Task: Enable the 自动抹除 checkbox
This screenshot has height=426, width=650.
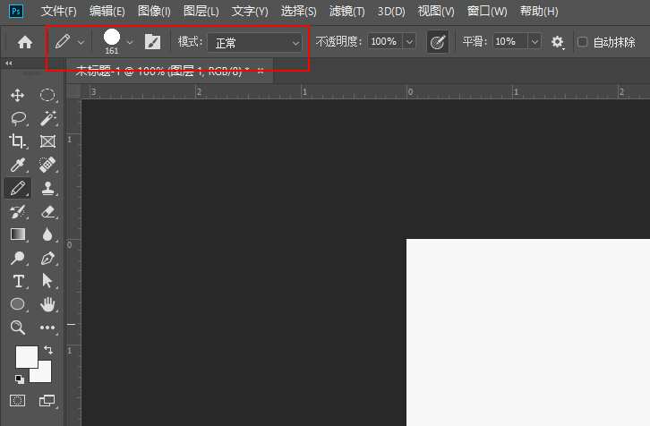Action: pos(583,42)
